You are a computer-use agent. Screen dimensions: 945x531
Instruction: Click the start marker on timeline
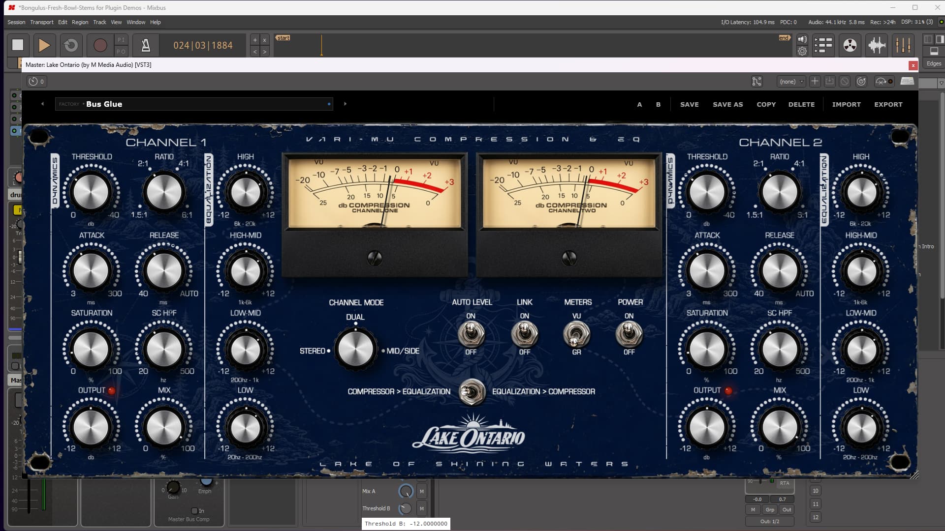283,38
